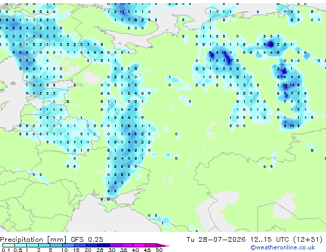The width and height of the screenshot is (326, 252).
Task: Click the 40–45 mm legend color swatch
Action: pyautogui.click(x=139, y=245)
